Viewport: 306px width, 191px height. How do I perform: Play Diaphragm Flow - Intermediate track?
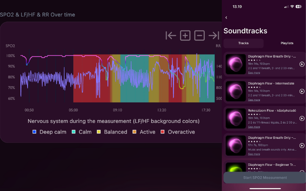(x=302, y=91)
